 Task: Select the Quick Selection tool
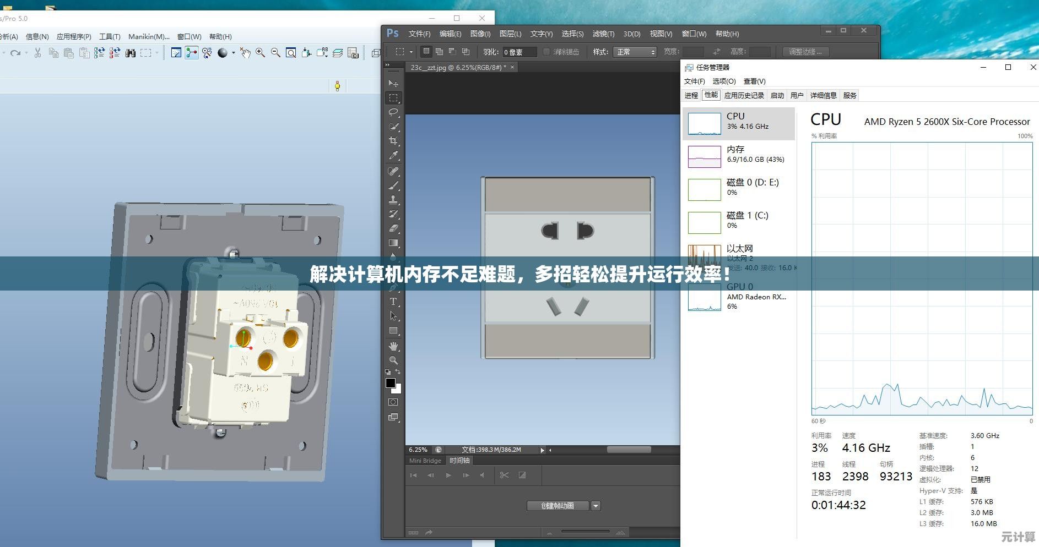(393, 127)
